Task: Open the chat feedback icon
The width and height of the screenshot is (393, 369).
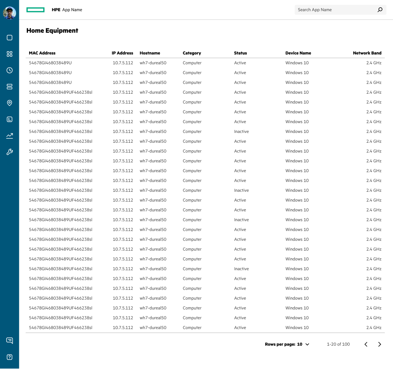Action: pos(9,341)
